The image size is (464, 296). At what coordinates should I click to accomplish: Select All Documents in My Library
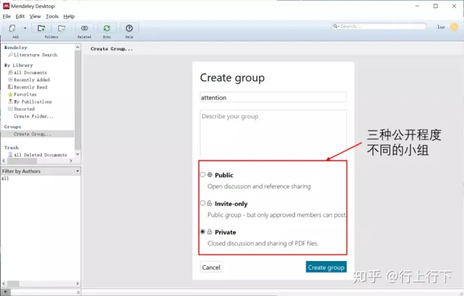point(30,72)
